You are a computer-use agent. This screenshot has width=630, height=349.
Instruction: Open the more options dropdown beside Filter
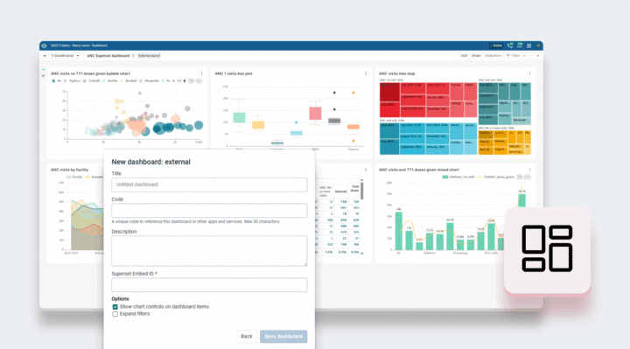(x=535, y=56)
